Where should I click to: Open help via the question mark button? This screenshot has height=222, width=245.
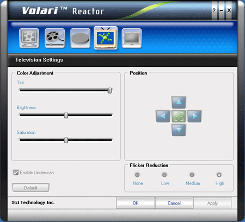214,10
